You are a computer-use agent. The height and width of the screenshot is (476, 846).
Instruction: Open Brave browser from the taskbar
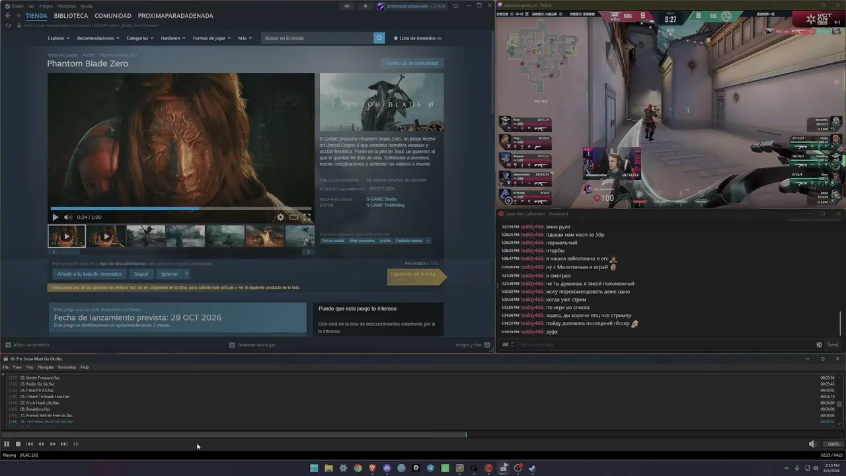[372, 468]
